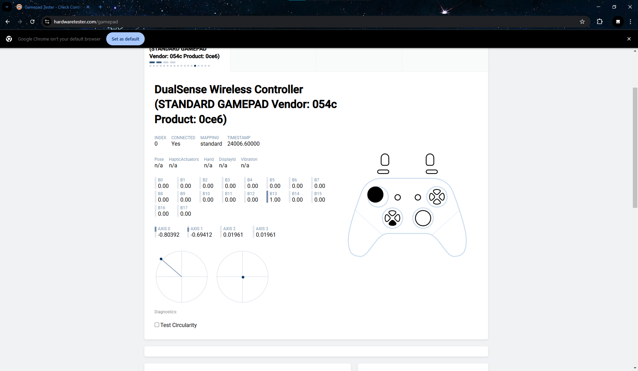Click the Diagnostics label

pos(166,312)
